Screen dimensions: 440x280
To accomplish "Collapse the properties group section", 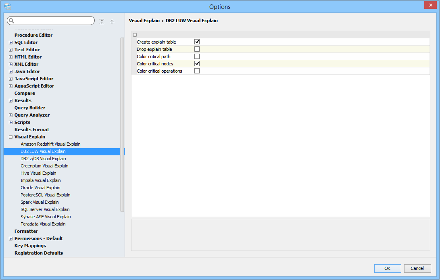I will pos(135,35).
